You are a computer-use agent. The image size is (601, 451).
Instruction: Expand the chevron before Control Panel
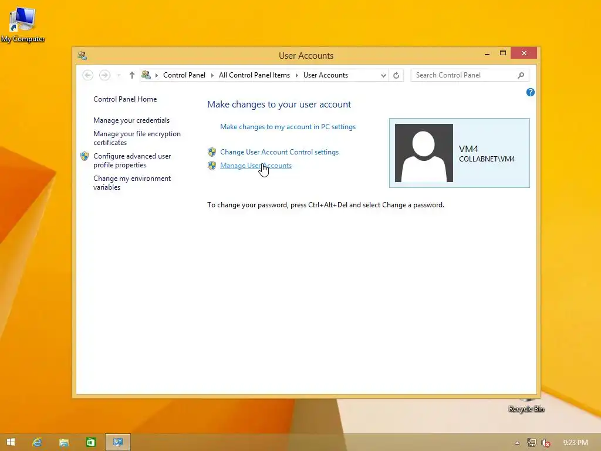(156, 75)
